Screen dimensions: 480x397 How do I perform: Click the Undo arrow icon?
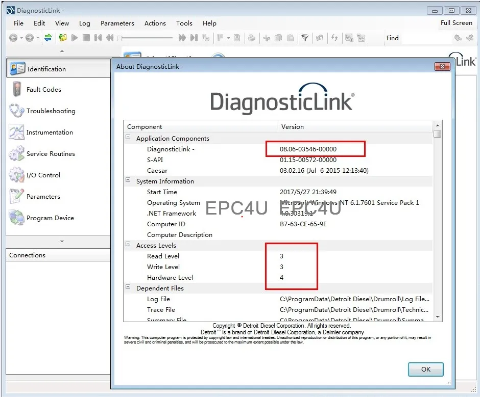click(320, 38)
